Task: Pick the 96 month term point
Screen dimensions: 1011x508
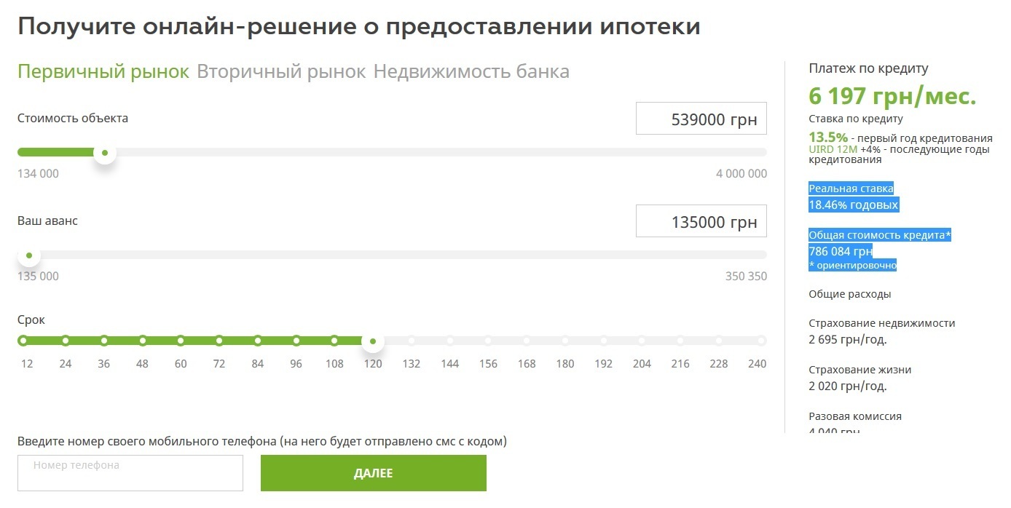Action: tap(296, 341)
